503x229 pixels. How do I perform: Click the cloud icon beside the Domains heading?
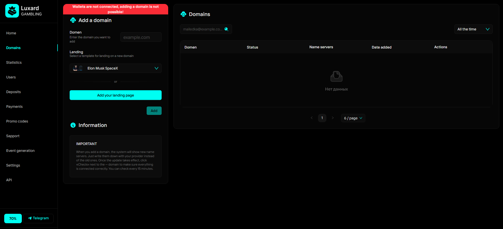(183, 14)
